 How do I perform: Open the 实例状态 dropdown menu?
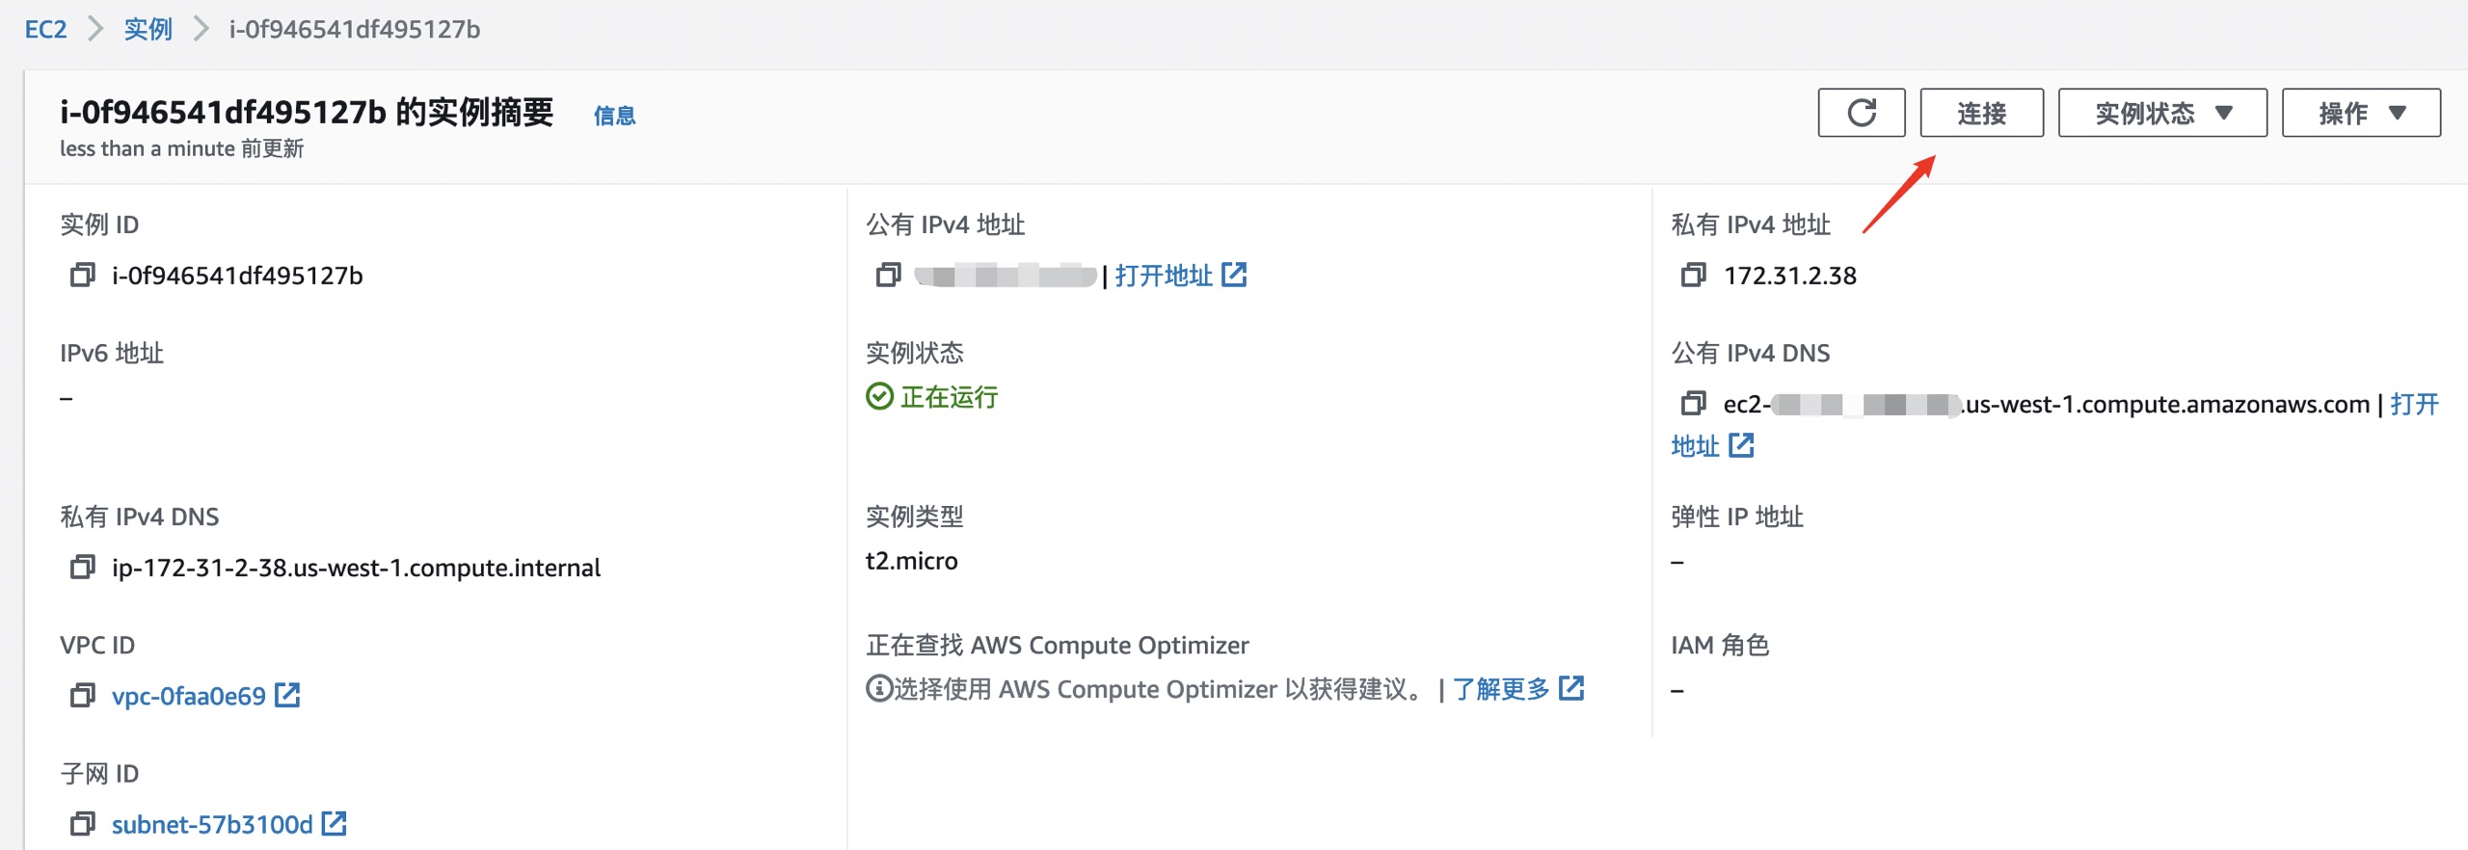2162,113
